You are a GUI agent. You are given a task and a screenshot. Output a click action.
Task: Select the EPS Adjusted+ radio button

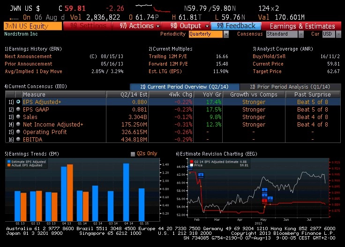click(x=18, y=102)
